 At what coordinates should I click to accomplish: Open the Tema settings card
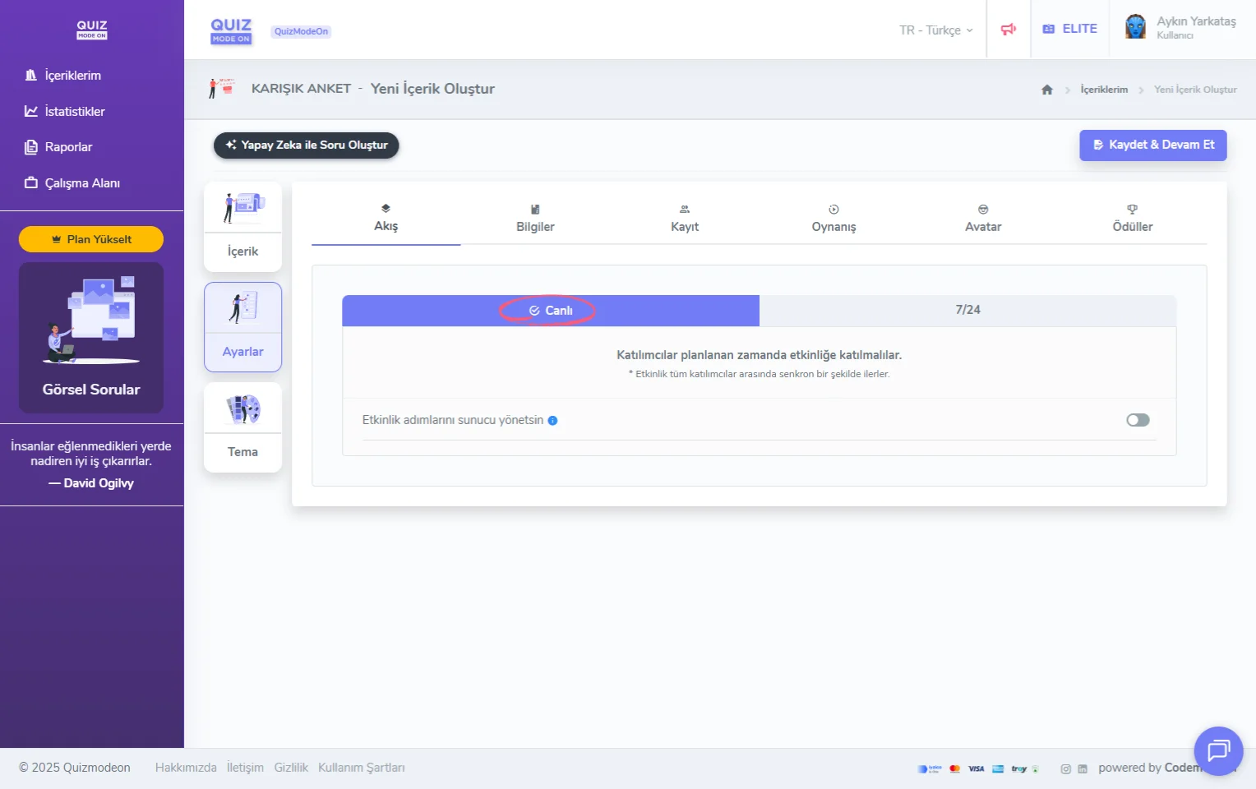point(242,427)
